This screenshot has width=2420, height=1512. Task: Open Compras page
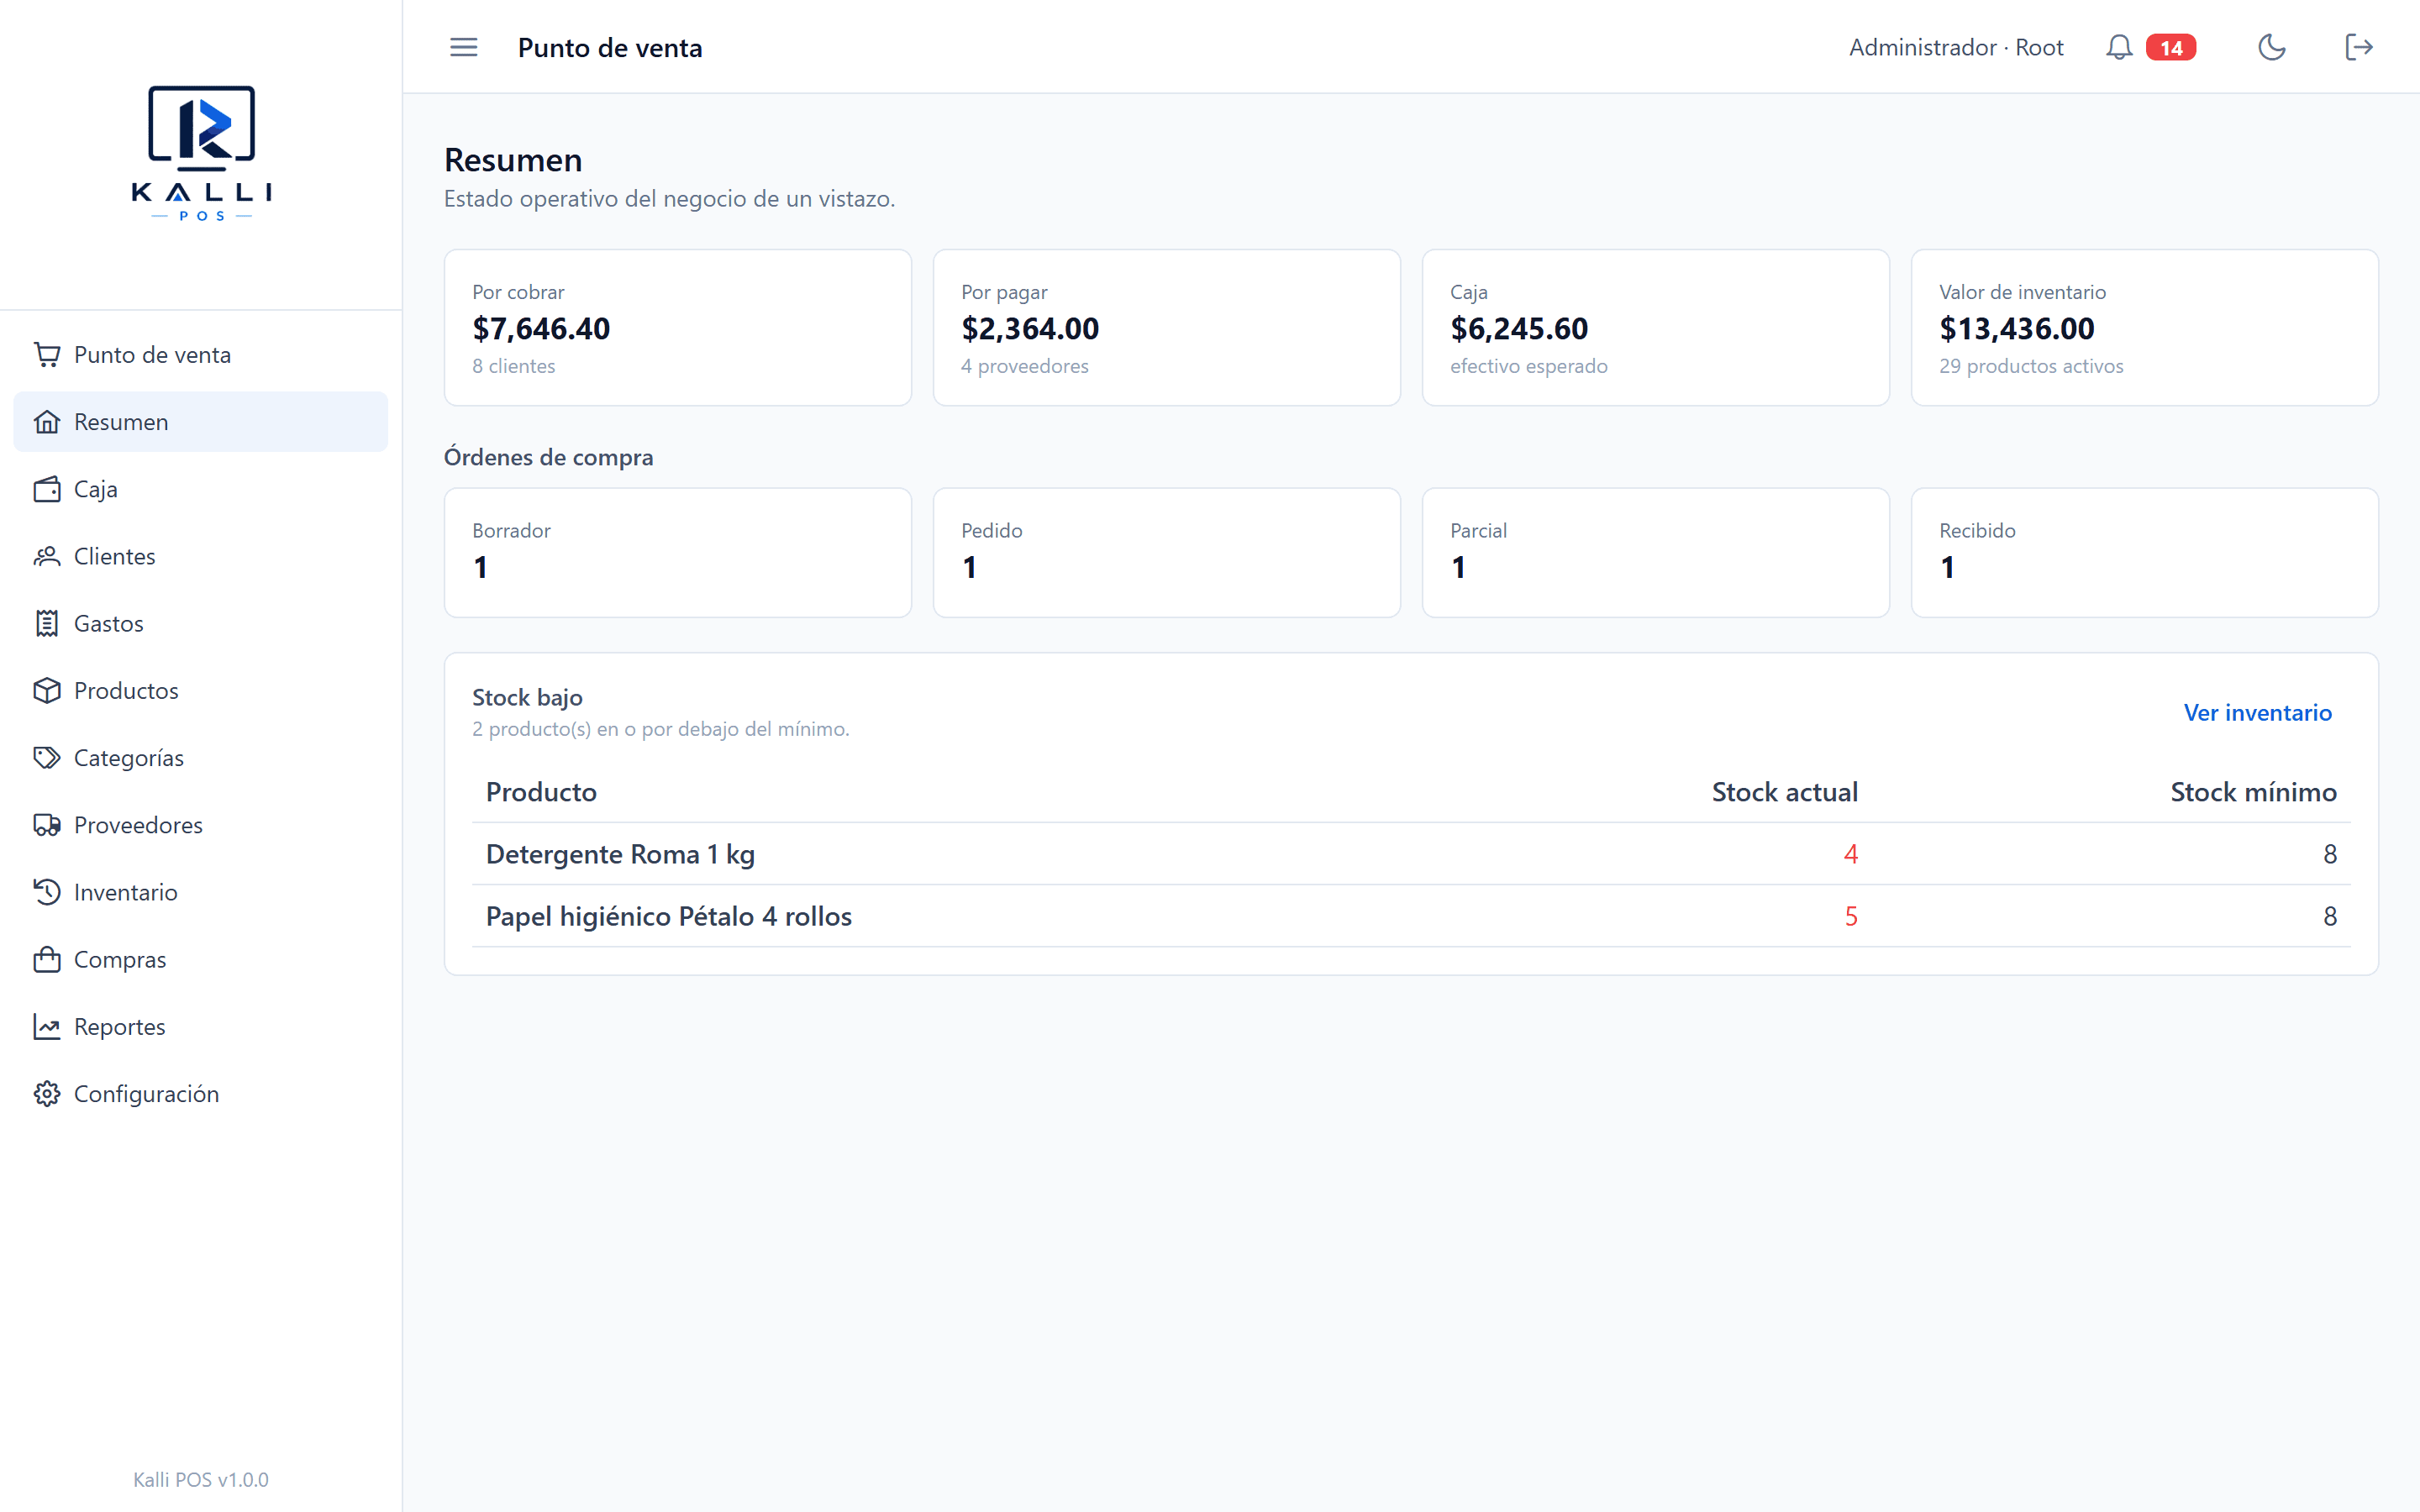click(201, 959)
